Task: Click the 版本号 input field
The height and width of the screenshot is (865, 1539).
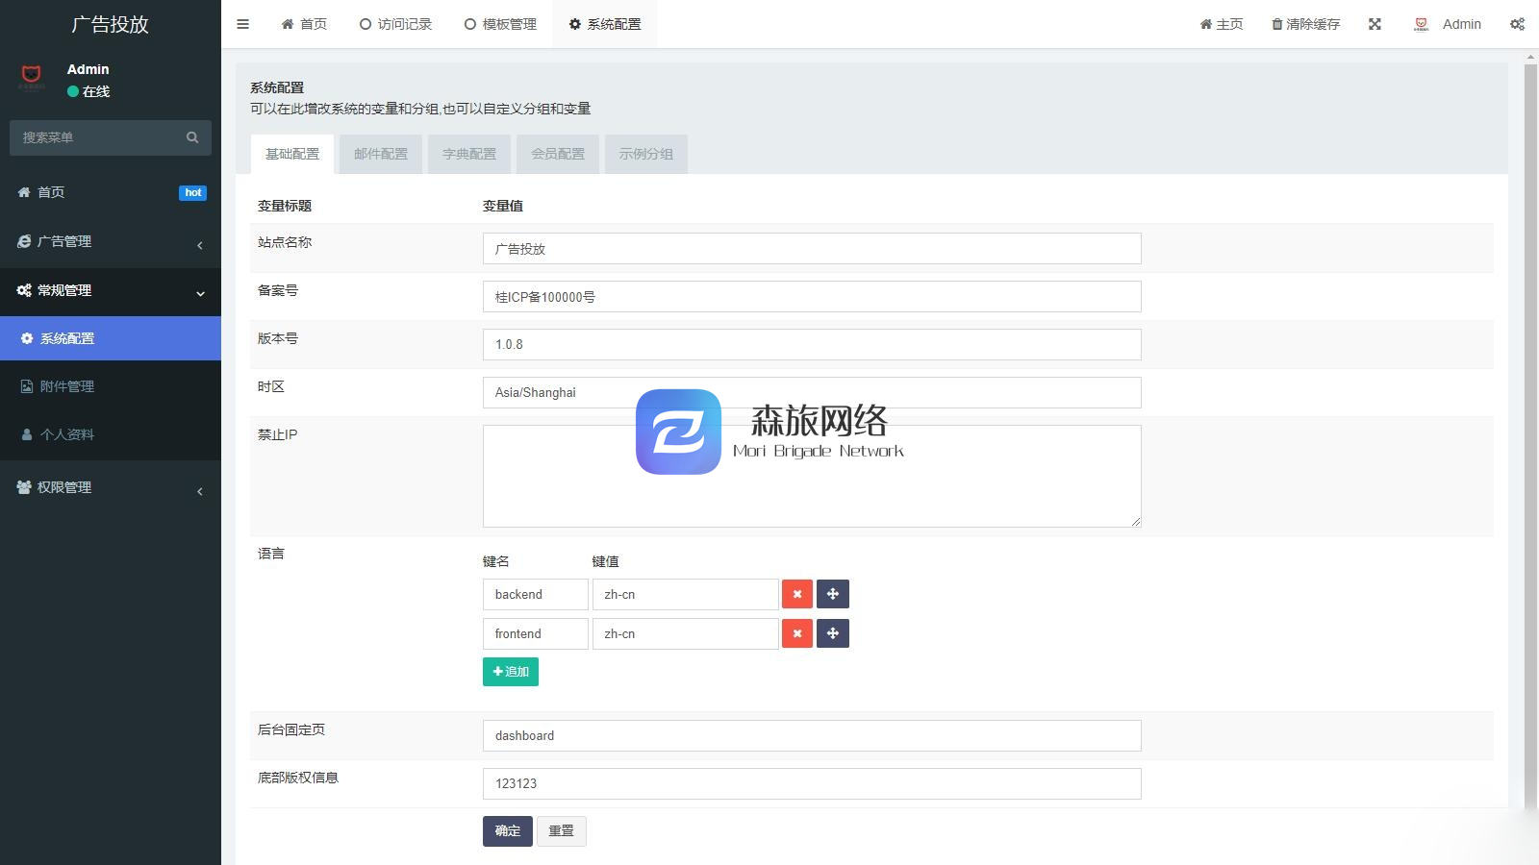Action: tap(812, 344)
